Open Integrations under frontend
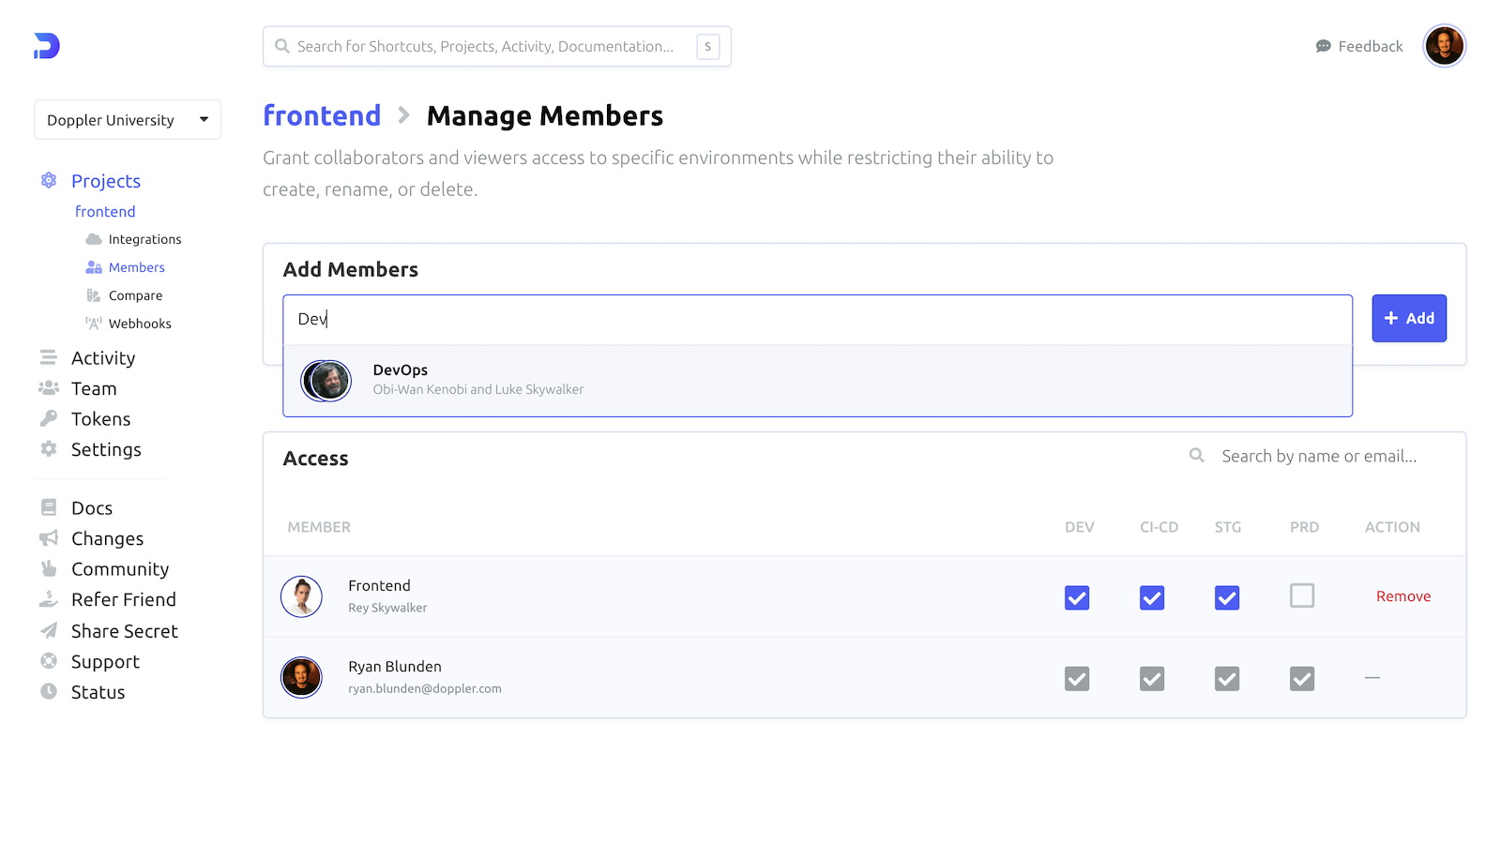 (144, 239)
